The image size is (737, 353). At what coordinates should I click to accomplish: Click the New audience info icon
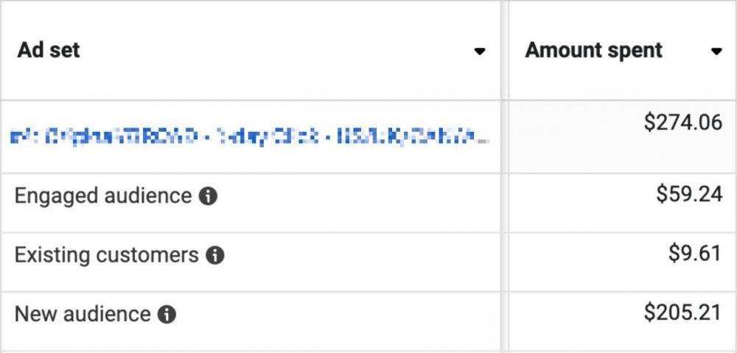167,315
